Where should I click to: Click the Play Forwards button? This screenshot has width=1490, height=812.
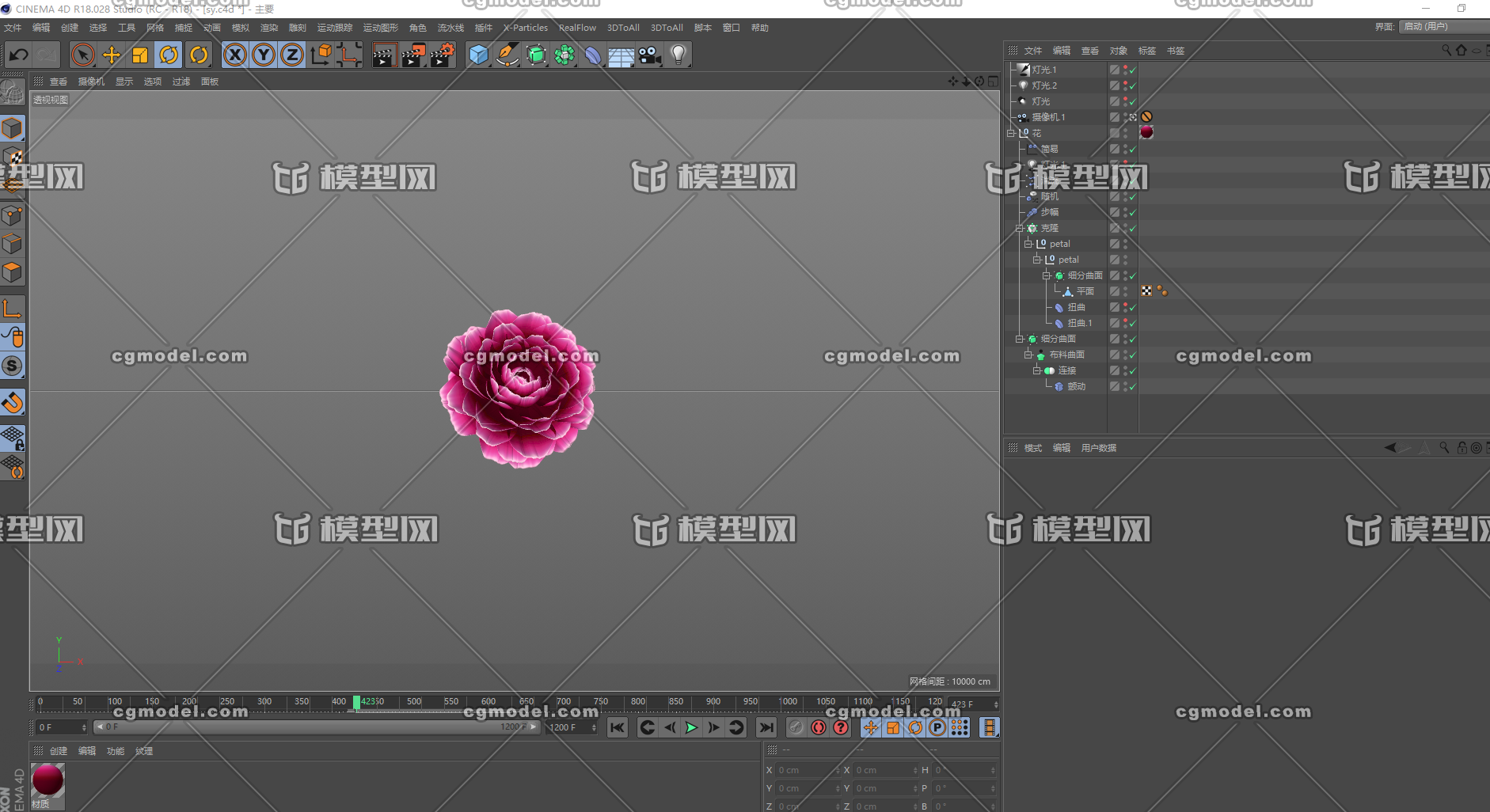(691, 727)
